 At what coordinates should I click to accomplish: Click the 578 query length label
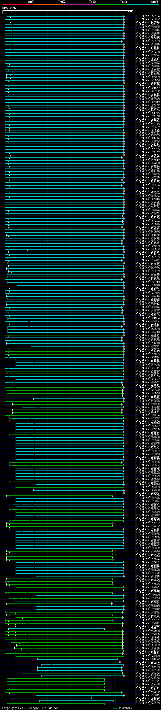pyautogui.click(x=131, y=12)
